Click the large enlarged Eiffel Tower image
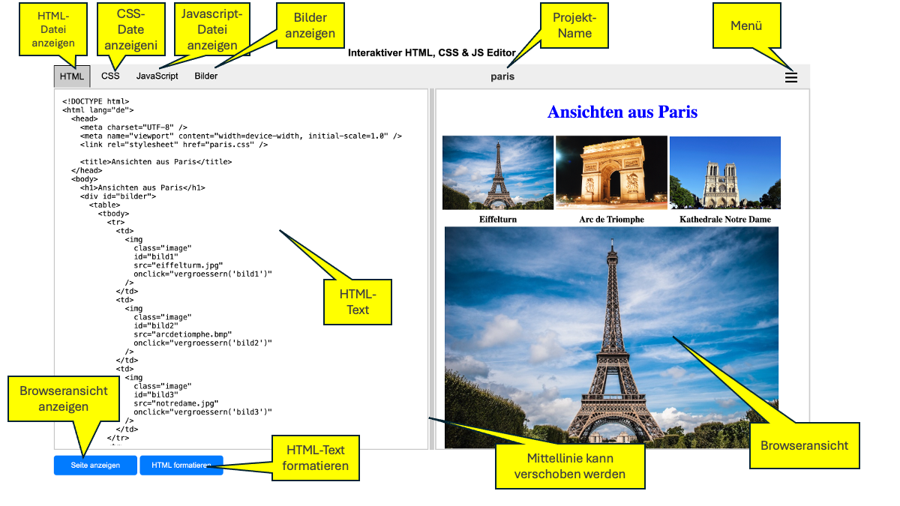 pyautogui.click(x=611, y=337)
